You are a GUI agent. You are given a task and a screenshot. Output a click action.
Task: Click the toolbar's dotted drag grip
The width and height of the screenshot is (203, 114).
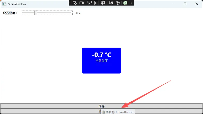coord(70,3)
